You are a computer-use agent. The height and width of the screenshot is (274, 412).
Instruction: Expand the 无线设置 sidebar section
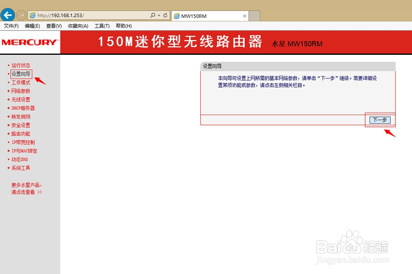(21, 100)
